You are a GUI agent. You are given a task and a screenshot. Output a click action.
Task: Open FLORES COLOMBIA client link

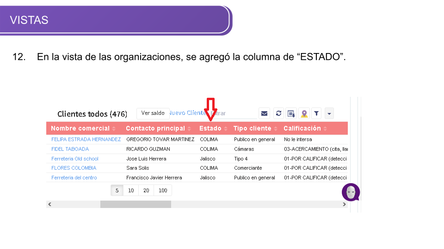pos(74,168)
